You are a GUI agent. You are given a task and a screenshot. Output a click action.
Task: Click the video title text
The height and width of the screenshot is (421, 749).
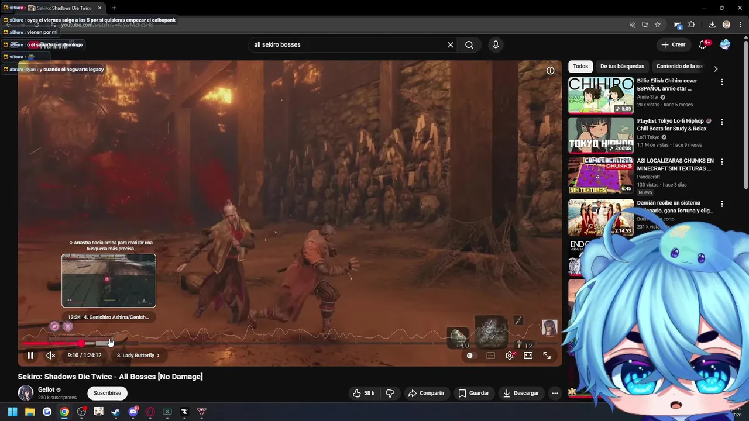pyautogui.click(x=110, y=377)
